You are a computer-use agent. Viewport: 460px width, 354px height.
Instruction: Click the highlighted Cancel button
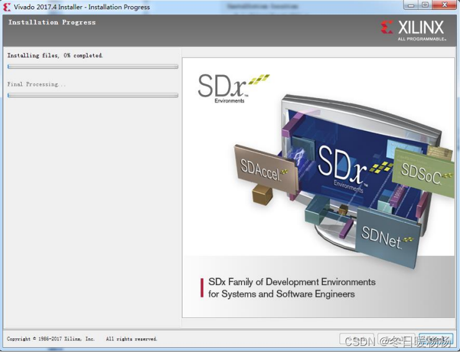tap(436, 338)
